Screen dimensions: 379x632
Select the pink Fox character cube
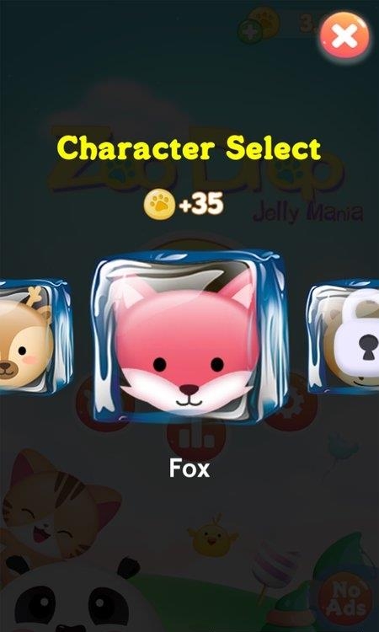(189, 336)
